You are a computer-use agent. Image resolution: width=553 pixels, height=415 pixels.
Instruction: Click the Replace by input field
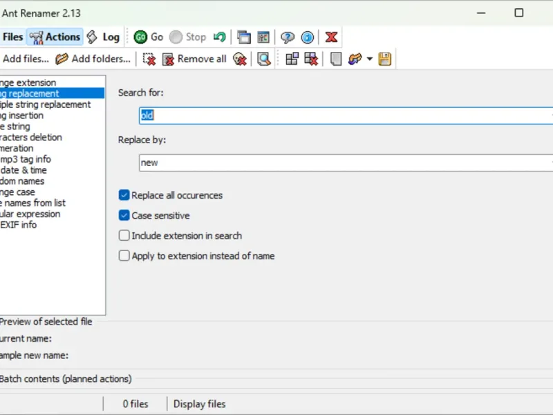click(x=346, y=163)
